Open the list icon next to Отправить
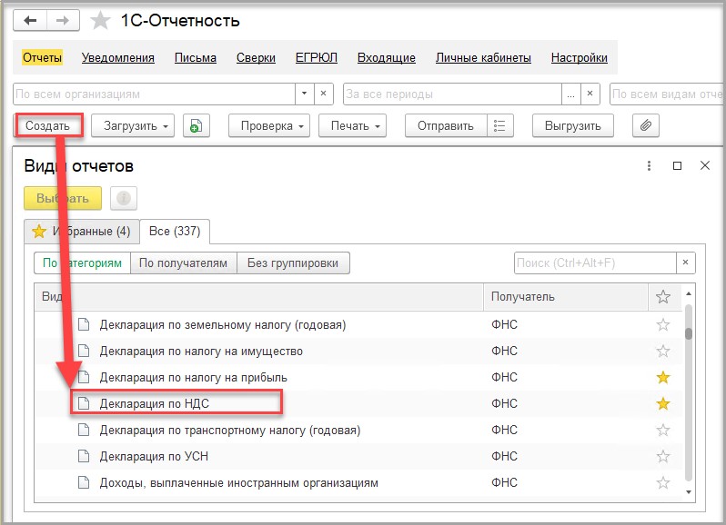 (499, 125)
